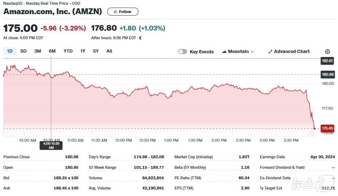Show the YTD chart range
Image resolution: width=338 pixels, height=196 pixels.
click(68, 51)
